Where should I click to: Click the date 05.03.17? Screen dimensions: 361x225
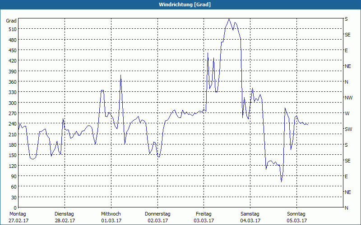click(297, 220)
